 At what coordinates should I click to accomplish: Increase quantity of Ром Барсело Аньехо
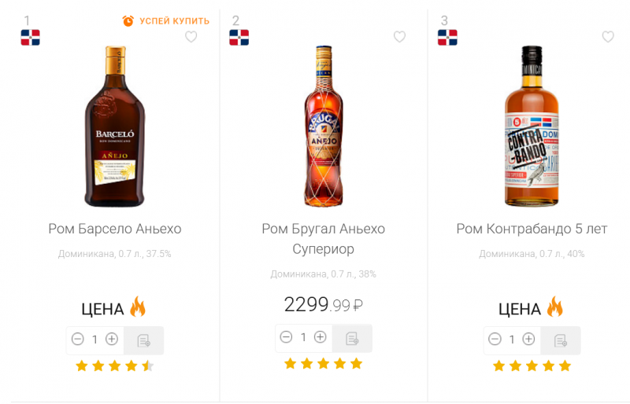(112, 340)
